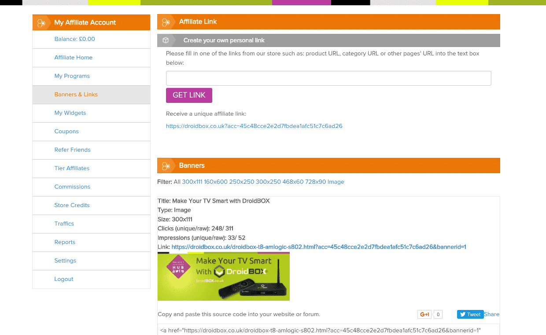Screen dimensions: 546x335
Task: Filter banners by 300x111
Action: (x=192, y=182)
